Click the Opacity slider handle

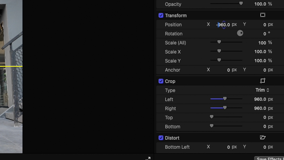(x=241, y=3)
